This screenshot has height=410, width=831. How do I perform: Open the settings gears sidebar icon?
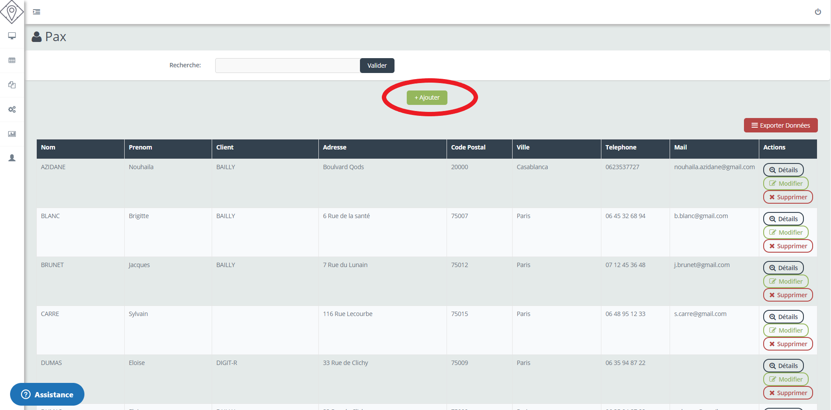click(12, 109)
